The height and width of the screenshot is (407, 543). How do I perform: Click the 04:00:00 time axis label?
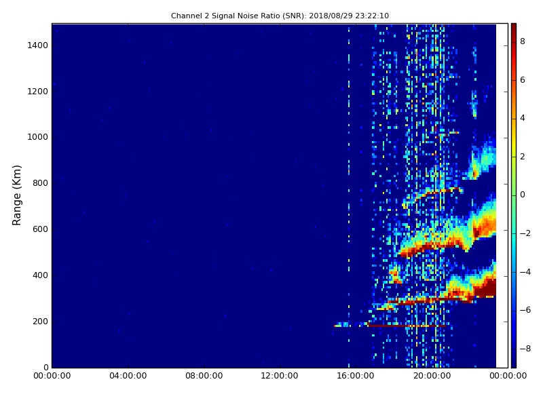128,376
